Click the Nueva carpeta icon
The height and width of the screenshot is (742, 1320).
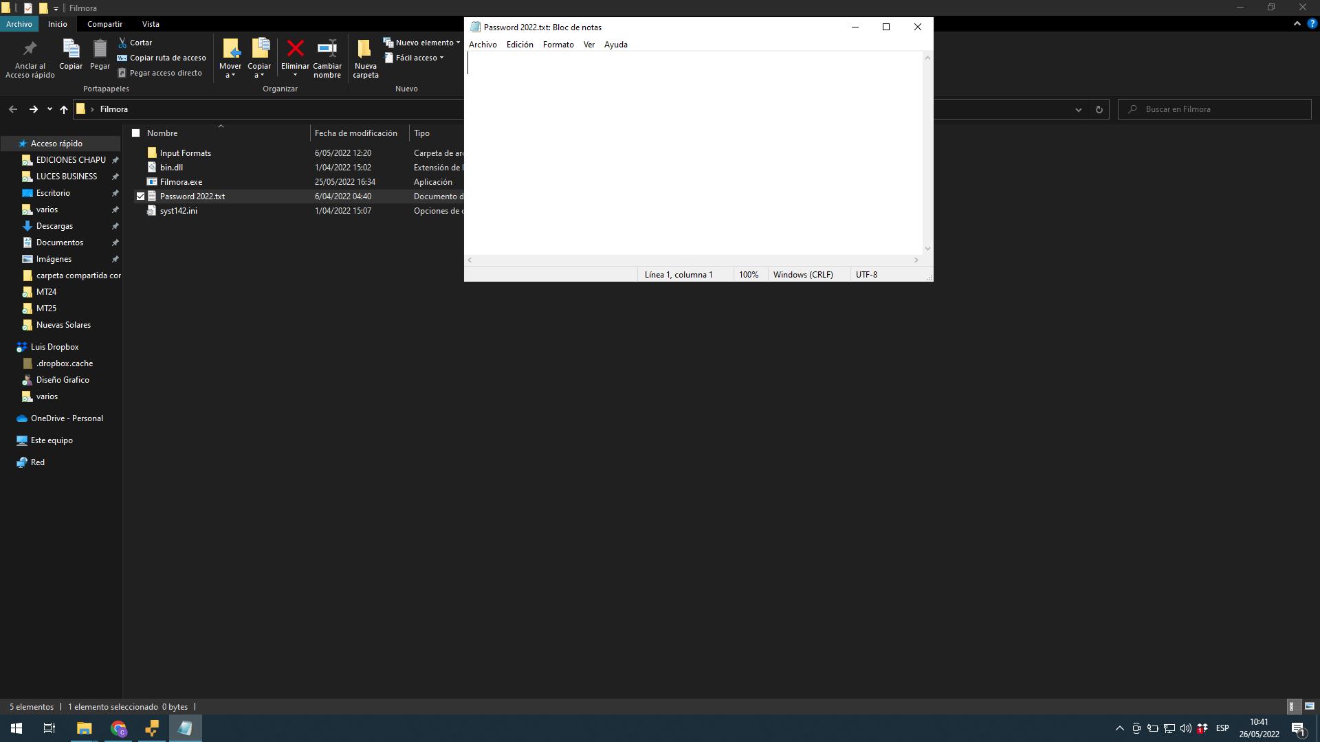pos(365,49)
